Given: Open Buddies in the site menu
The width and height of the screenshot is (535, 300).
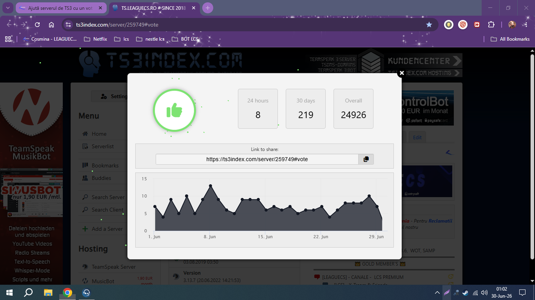Looking at the screenshot, I should [102, 178].
